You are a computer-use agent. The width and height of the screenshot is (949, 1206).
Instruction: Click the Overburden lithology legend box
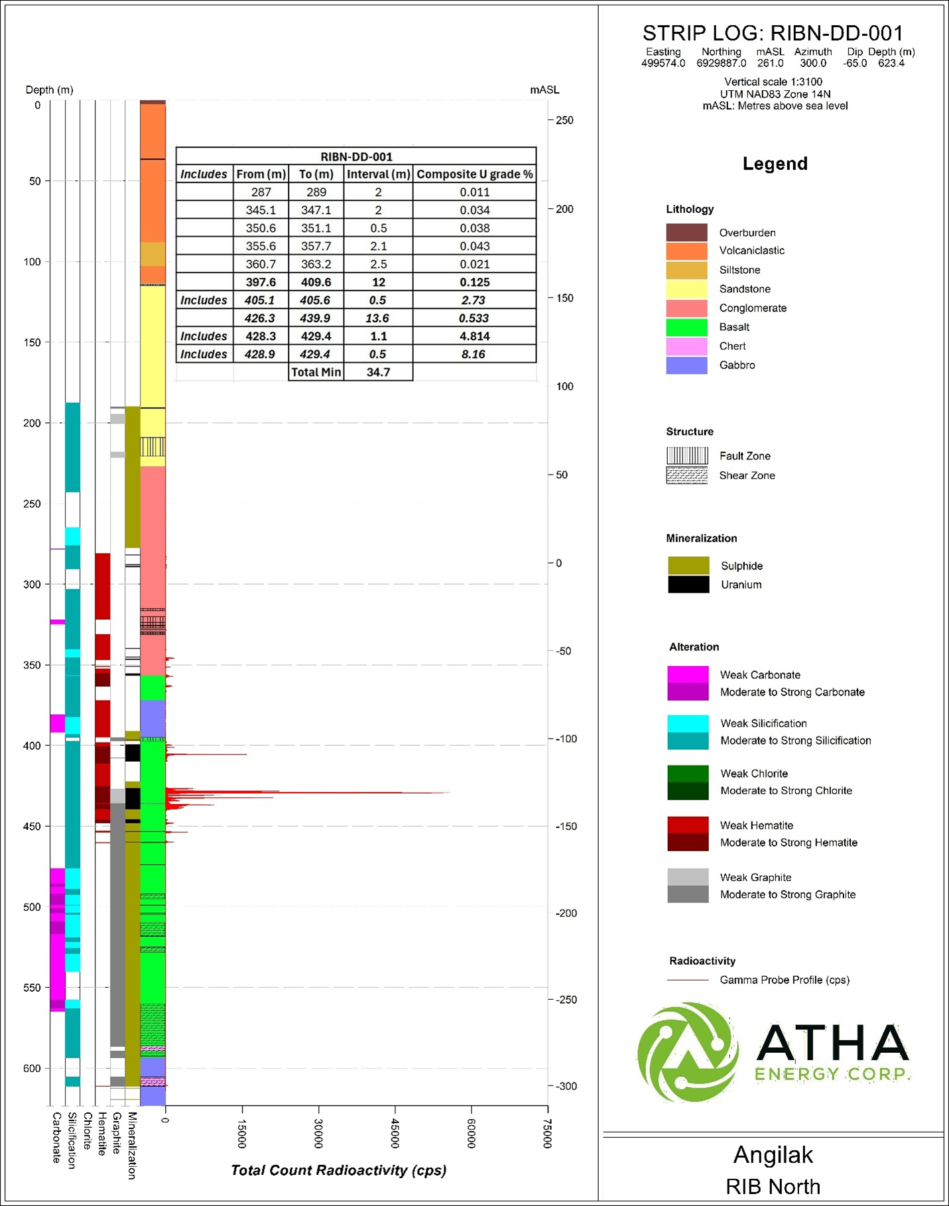click(x=687, y=233)
